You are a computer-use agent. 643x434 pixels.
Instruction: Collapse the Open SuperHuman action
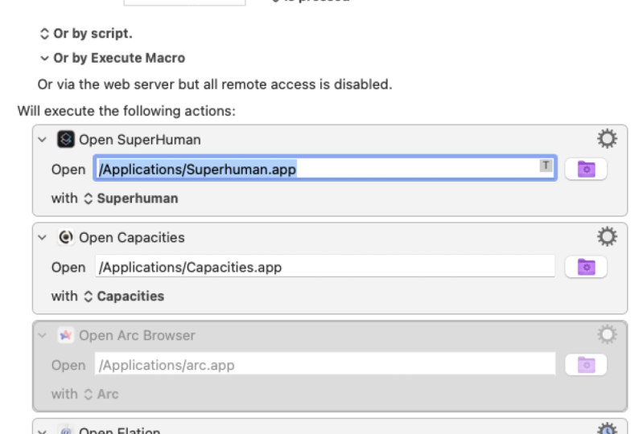pos(42,140)
